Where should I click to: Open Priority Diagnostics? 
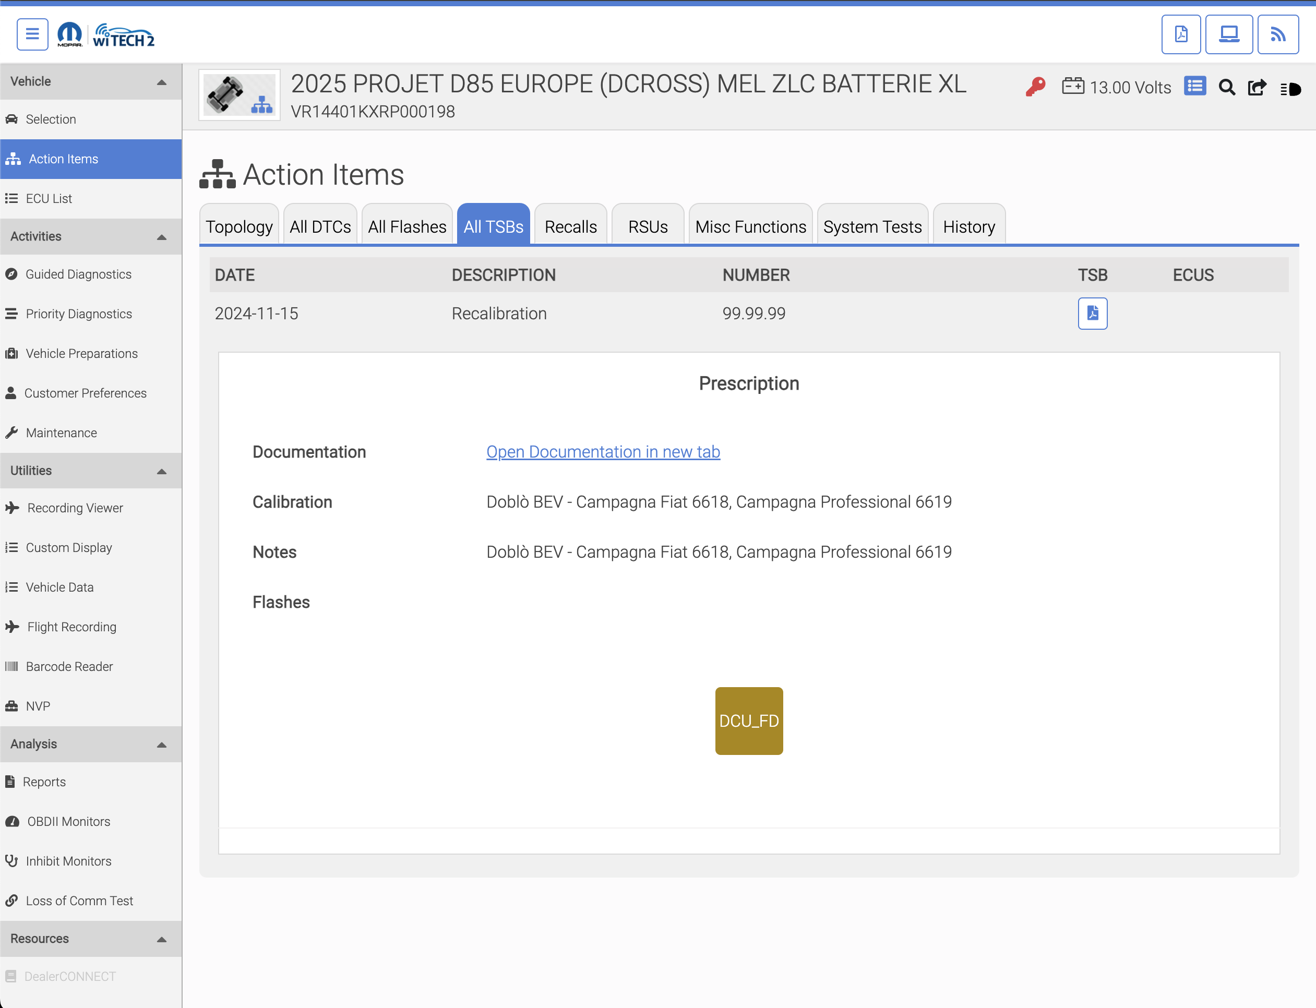click(x=91, y=314)
